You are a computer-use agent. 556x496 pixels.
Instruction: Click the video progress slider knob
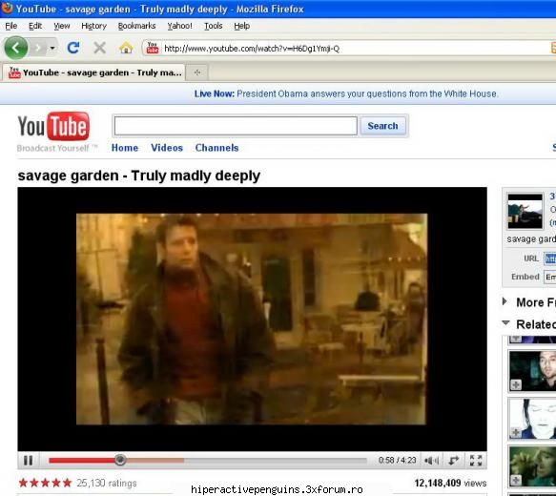pos(120,460)
